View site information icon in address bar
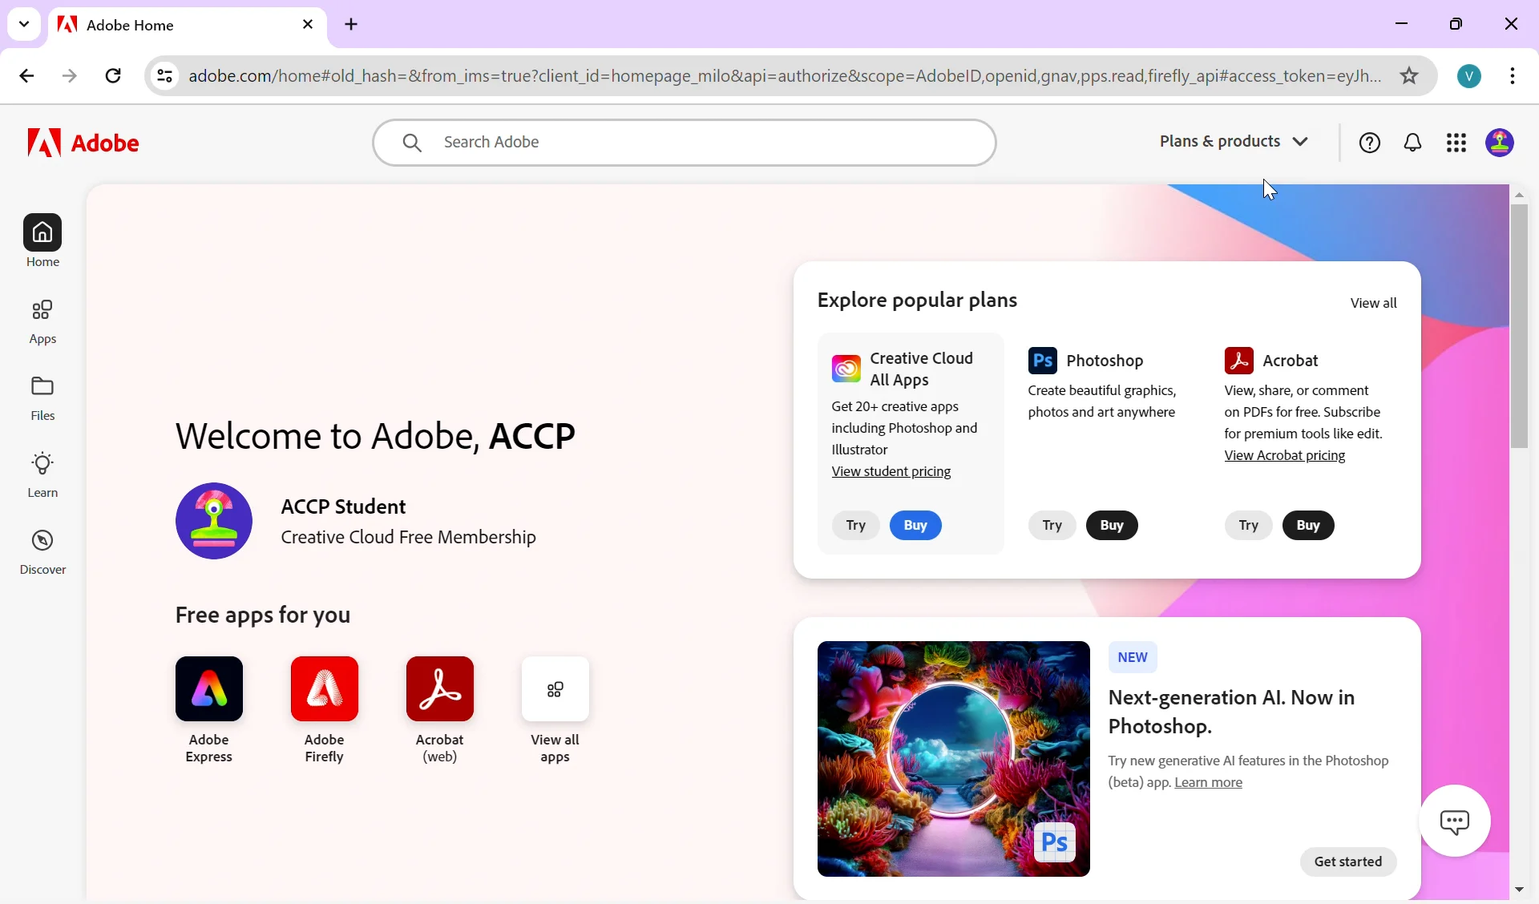 point(164,76)
